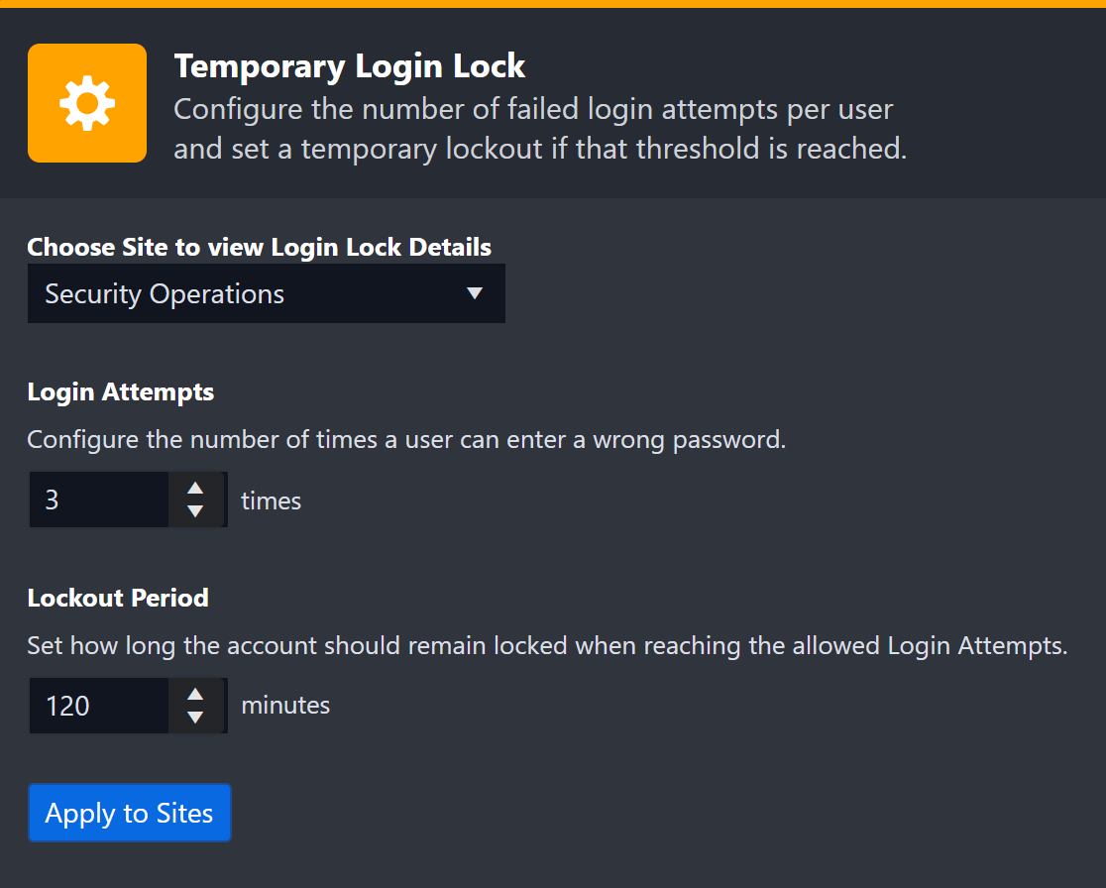
Task: Click the orange gear settings icon
Action: point(87,103)
